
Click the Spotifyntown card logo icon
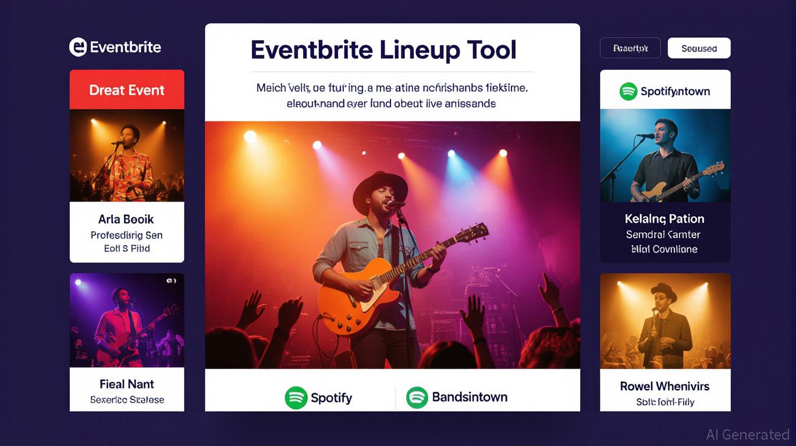(628, 91)
